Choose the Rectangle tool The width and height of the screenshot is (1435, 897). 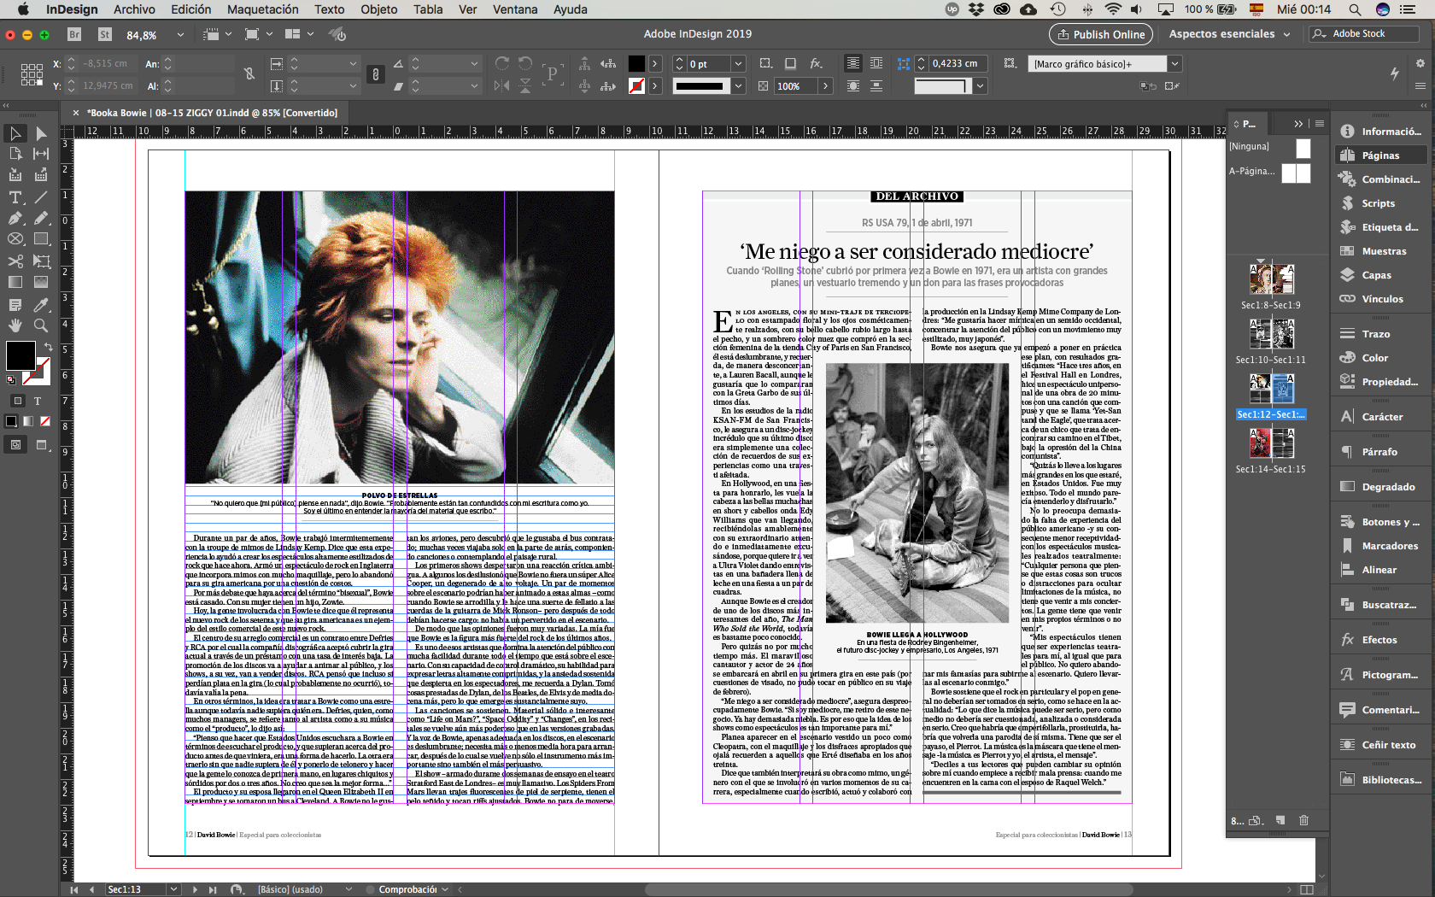40,239
